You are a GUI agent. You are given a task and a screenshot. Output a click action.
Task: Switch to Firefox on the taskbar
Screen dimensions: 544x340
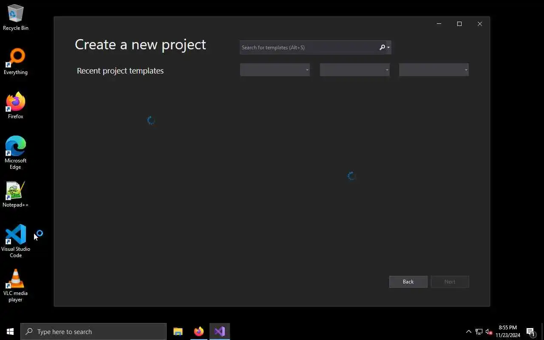pyautogui.click(x=199, y=331)
